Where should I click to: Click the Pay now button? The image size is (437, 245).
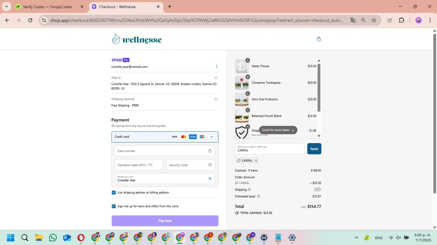165,221
